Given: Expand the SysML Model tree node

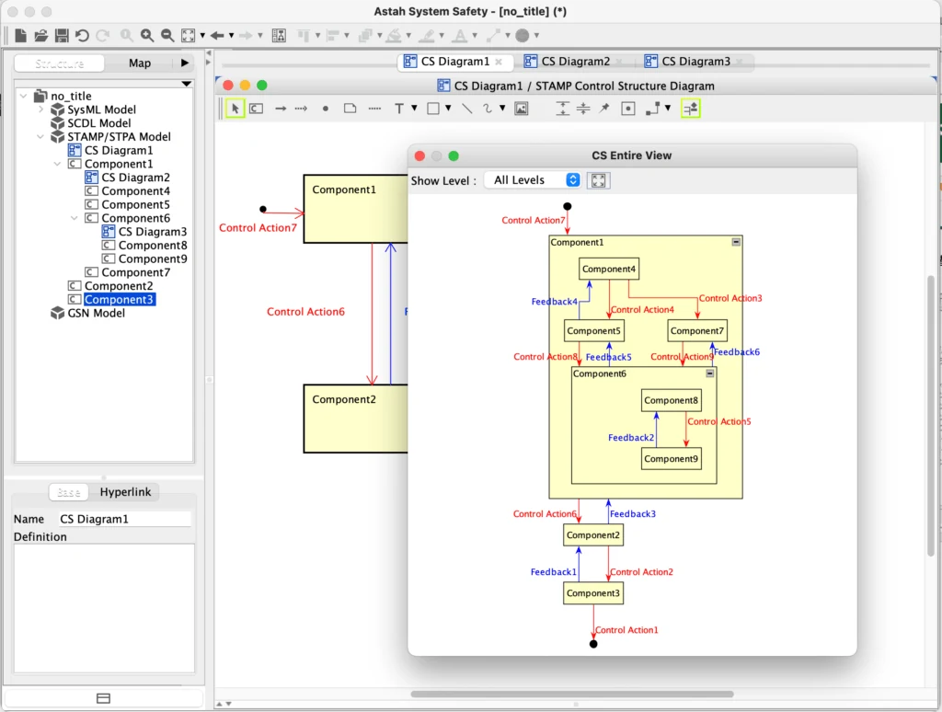Looking at the screenshot, I should coord(40,110).
